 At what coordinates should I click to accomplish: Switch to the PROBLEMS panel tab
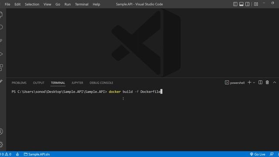tap(19, 83)
